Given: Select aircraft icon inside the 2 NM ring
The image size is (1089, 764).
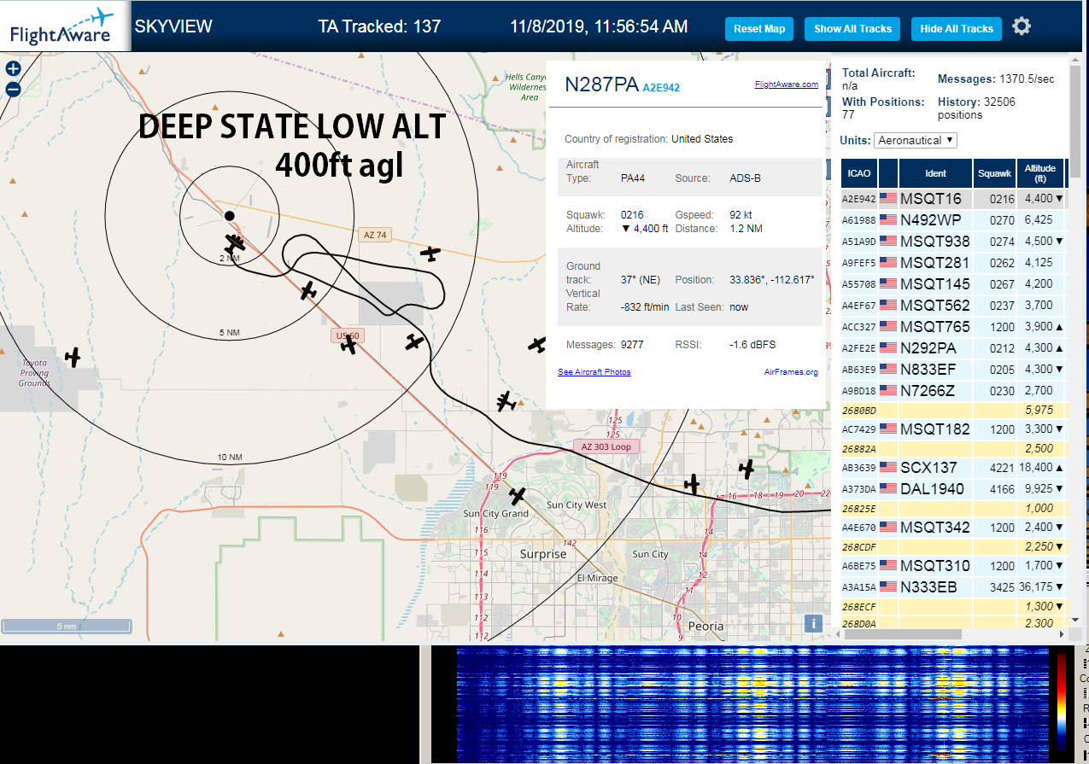Looking at the screenshot, I should pos(234,243).
